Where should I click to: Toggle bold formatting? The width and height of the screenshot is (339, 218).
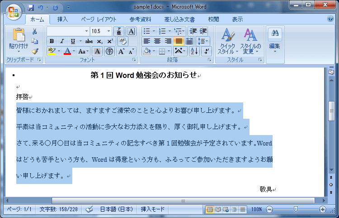click(52, 41)
